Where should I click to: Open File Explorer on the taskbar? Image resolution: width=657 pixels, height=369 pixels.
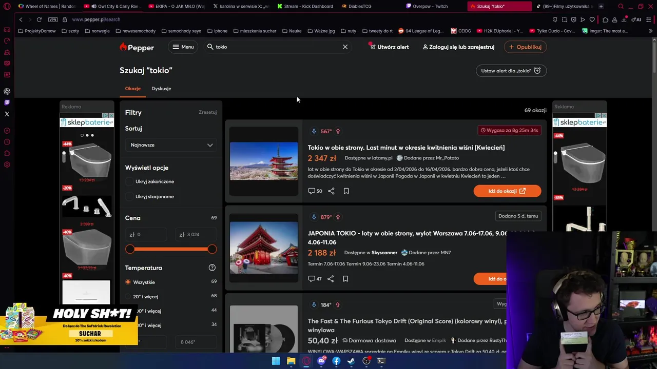click(291, 361)
